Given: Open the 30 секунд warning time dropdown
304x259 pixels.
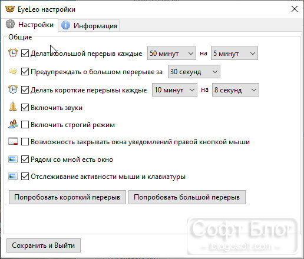Looking at the screenshot, I should (x=194, y=72).
